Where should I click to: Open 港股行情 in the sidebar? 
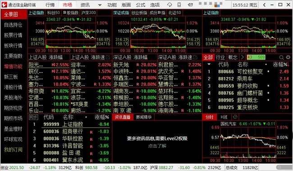pos(13,87)
